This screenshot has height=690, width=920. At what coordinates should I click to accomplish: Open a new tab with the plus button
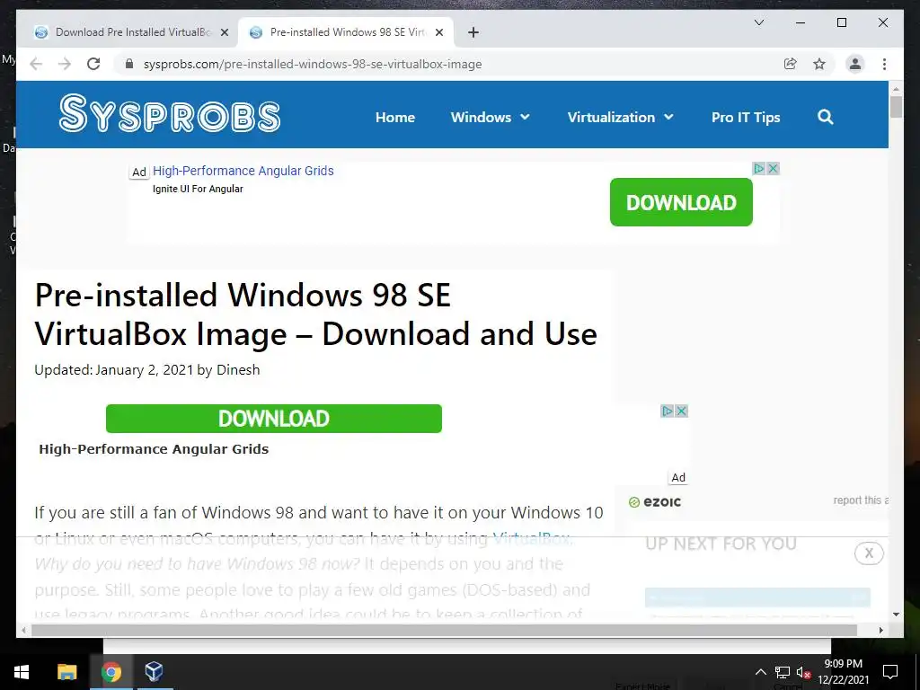point(473,32)
